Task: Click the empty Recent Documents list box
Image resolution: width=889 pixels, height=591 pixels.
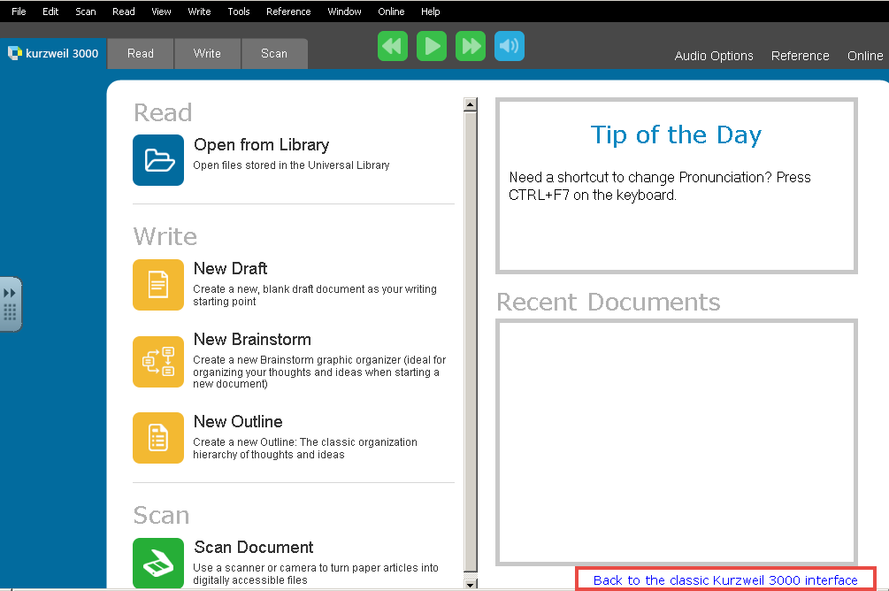Action: point(677,442)
